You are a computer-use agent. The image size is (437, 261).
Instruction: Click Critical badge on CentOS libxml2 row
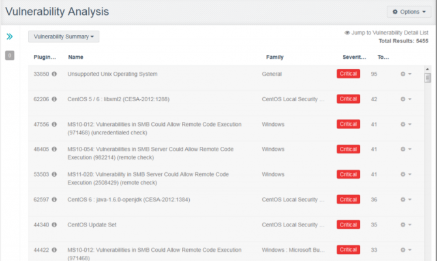pos(348,99)
